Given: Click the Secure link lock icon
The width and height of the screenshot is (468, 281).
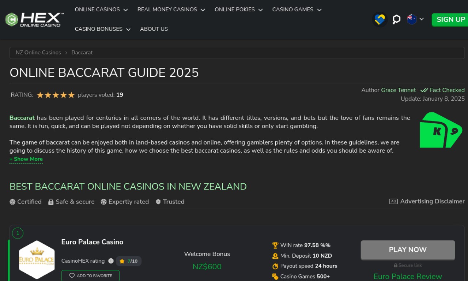Looking at the screenshot, I should (x=396, y=265).
